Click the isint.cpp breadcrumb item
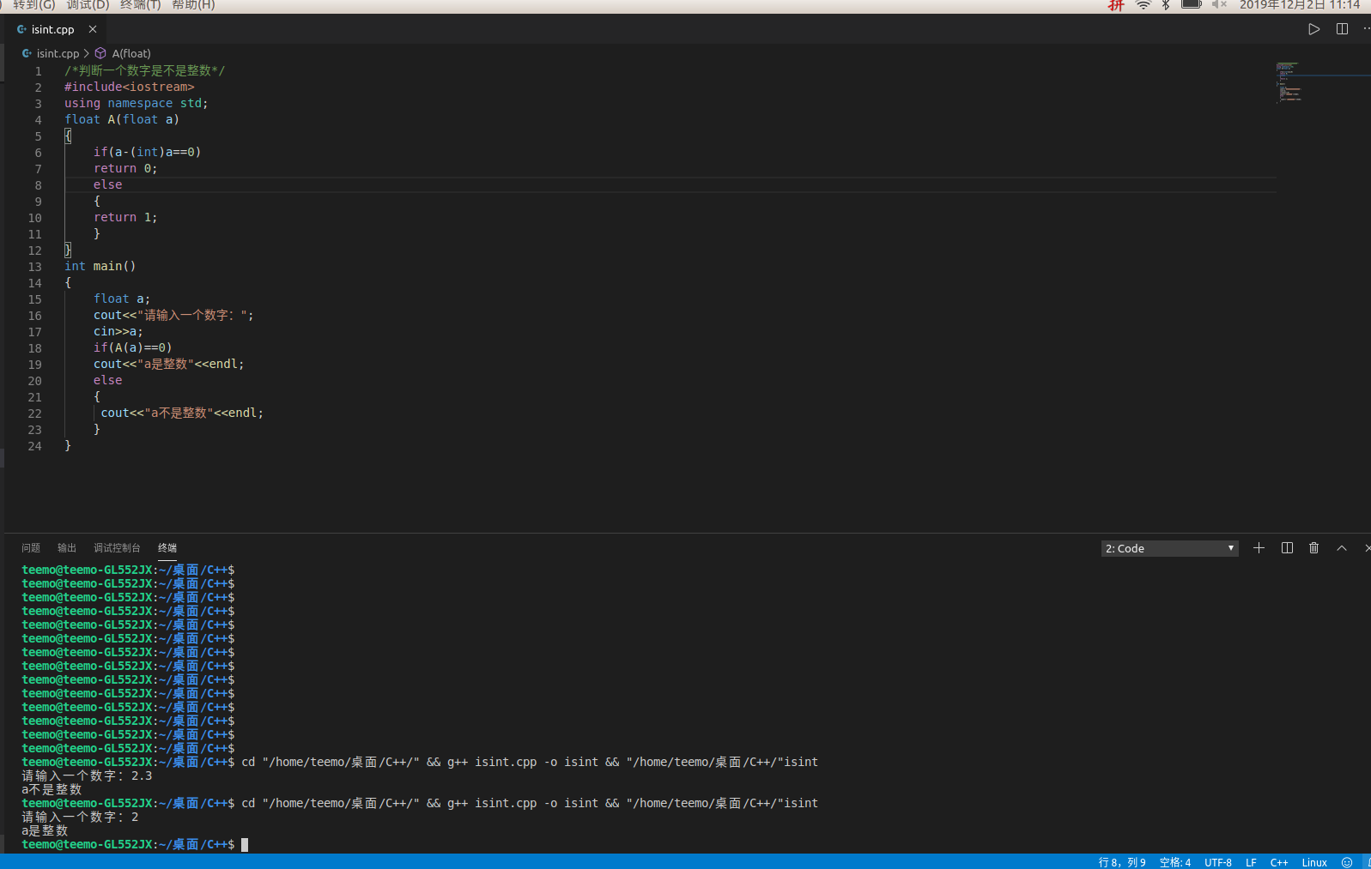 [x=58, y=53]
